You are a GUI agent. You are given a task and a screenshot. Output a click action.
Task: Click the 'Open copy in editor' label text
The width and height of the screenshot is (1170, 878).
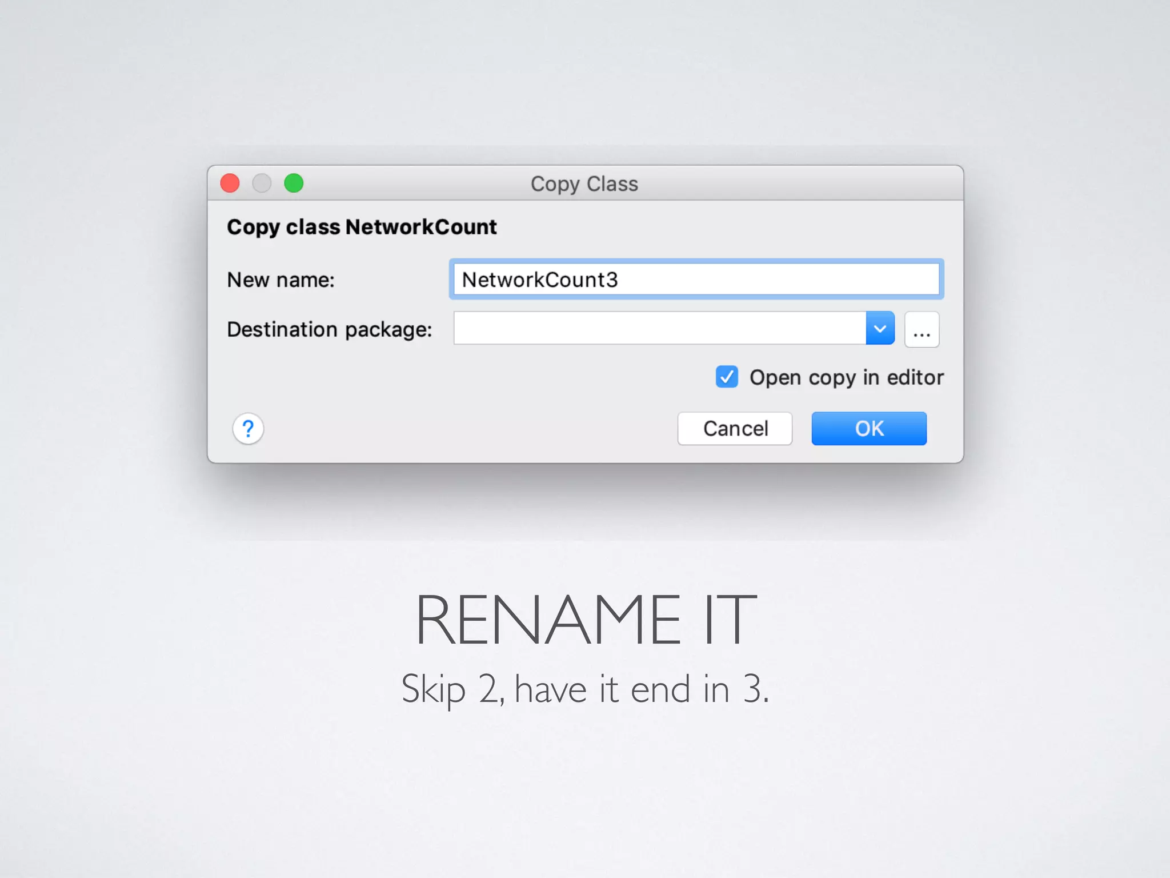pos(846,378)
